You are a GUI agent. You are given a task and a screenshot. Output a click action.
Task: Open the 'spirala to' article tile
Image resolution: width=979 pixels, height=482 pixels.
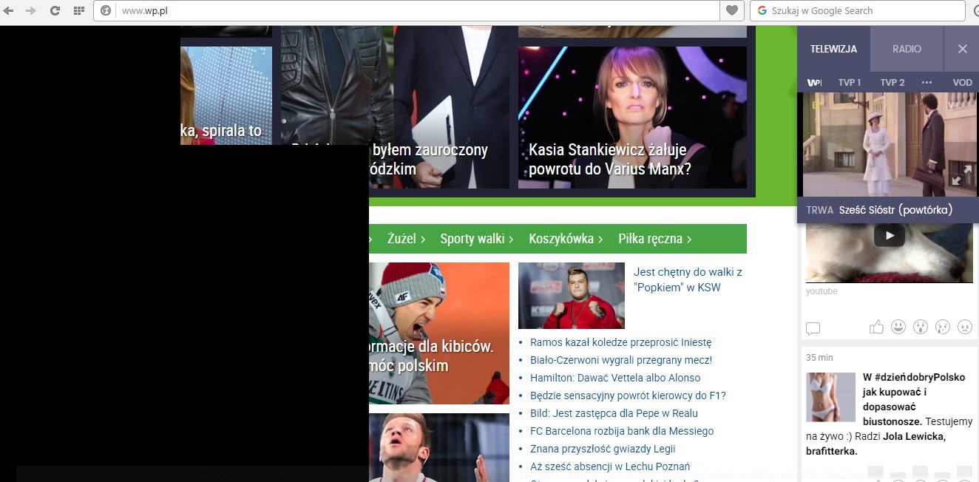click(226, 96)
